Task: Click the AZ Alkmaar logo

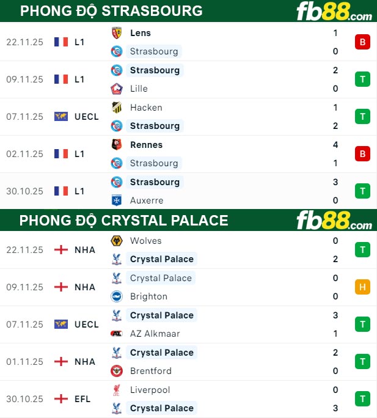Action: coord(117,334)
